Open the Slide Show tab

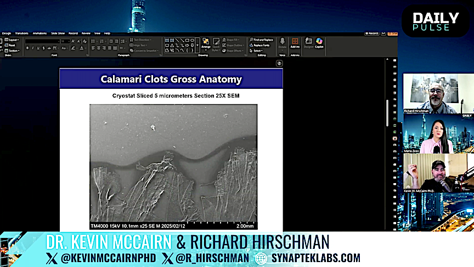pos(58,33)
